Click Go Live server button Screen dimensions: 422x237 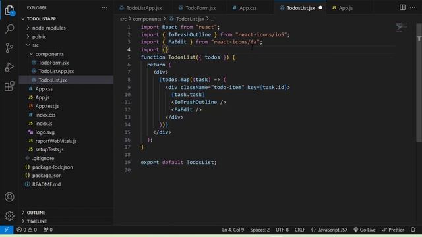pyautogui.click(x=365, y=230)
